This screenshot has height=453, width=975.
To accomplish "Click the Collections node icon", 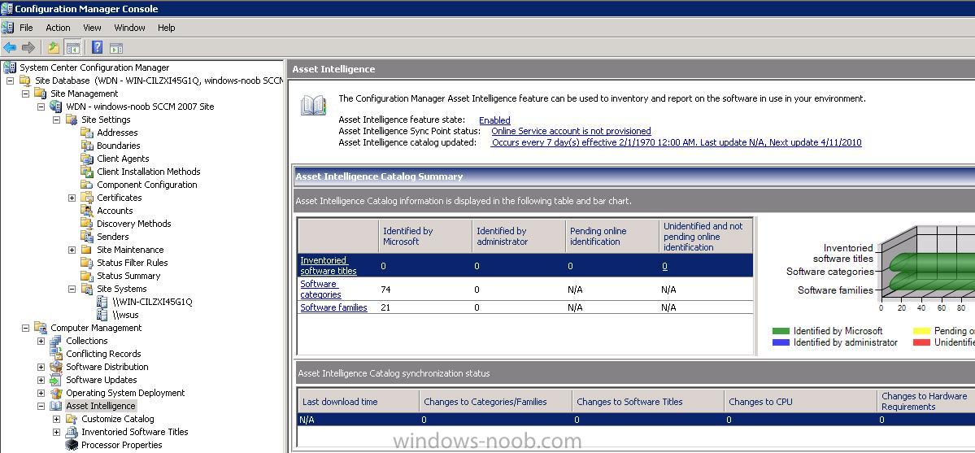I will (56, 341).
